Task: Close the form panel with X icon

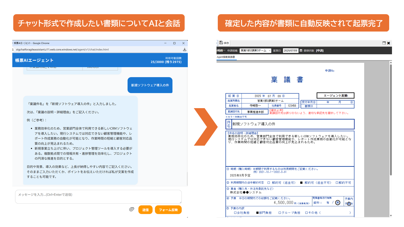Action: (389, 43)
